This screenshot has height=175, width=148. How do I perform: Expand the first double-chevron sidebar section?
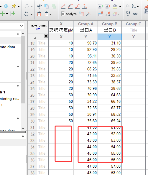[x=18, y=34]
